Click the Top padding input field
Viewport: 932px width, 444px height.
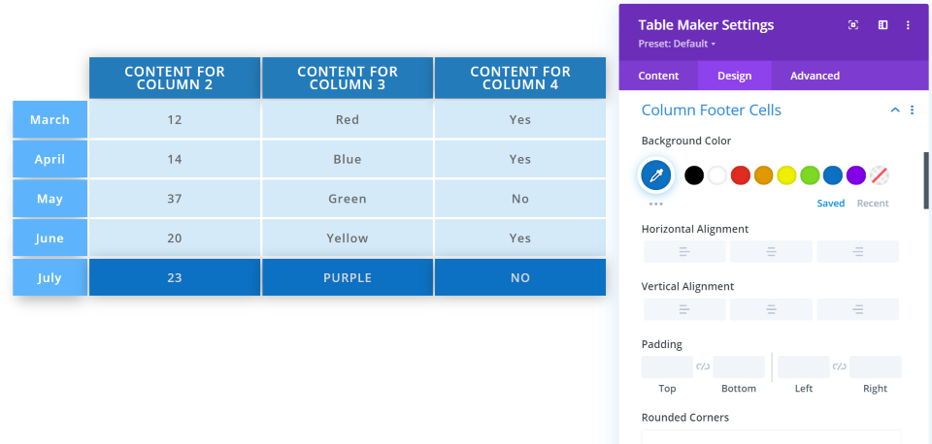click(x=667, y=367)
